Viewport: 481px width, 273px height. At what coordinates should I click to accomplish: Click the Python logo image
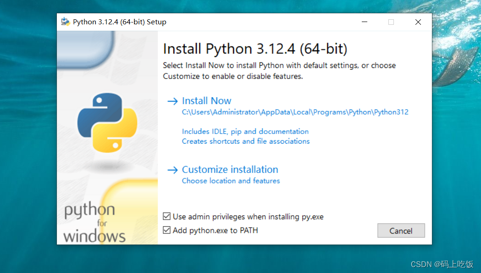pyautogui.click(x=107, y=123)
